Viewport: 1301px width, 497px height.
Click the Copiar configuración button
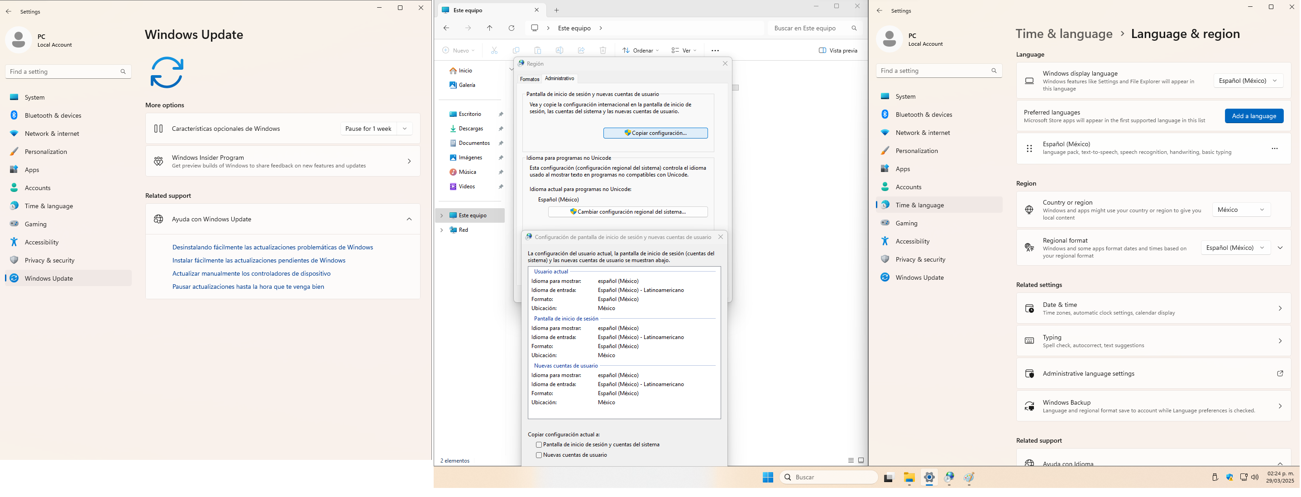pyautogui.click(x=655, y=133)
